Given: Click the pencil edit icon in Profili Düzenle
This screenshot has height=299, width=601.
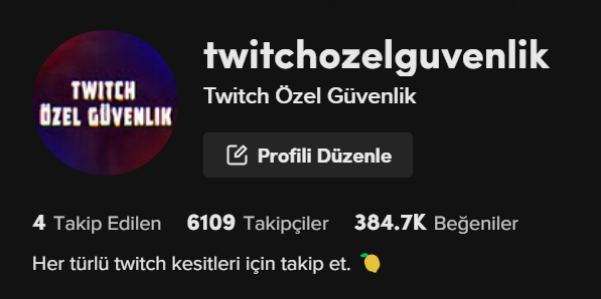Looking at the screenshot, I should [237, 155].
